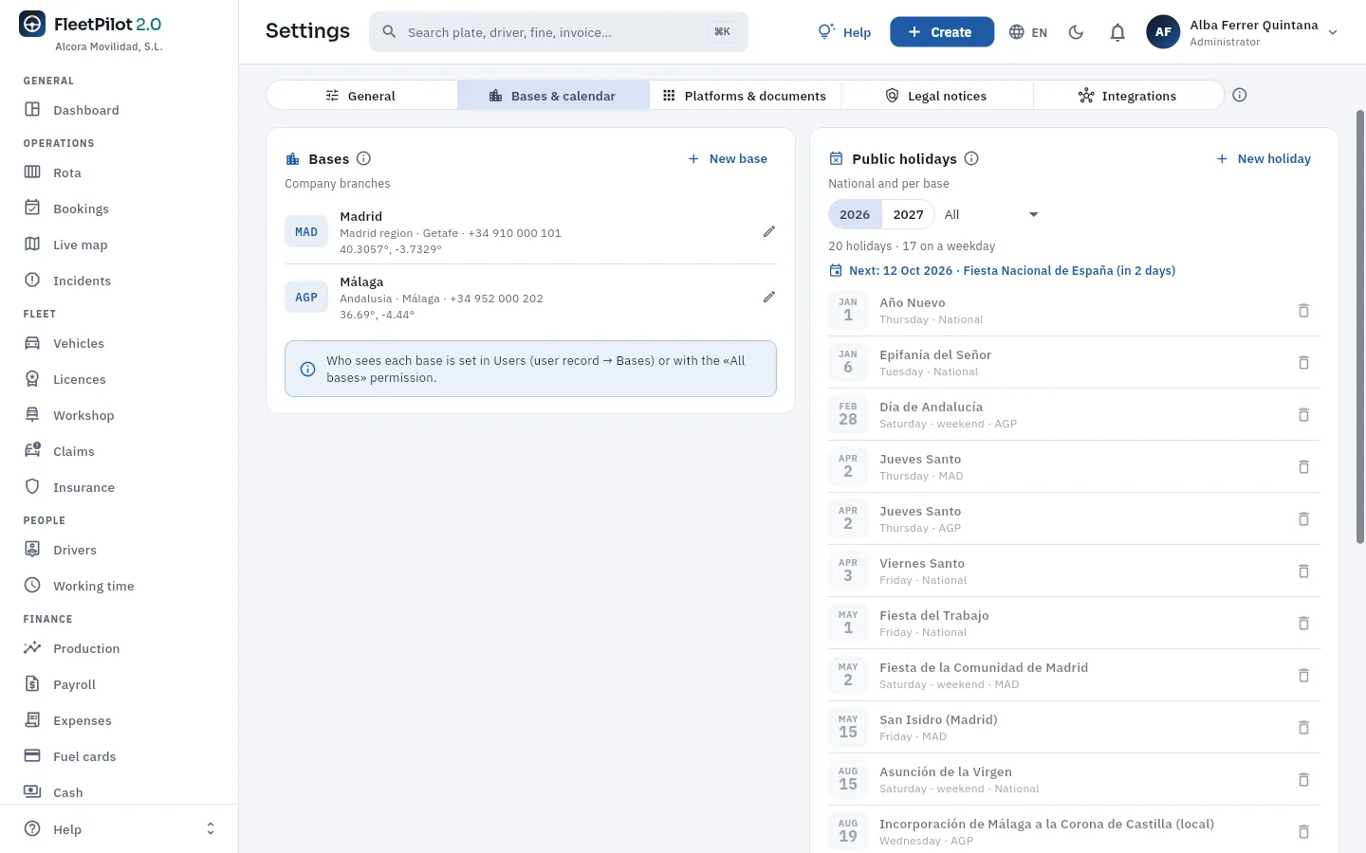Screen dimensions: 1366x853
Task: Switch to Platforms & documents tab
Action: [x=745, y=96]
